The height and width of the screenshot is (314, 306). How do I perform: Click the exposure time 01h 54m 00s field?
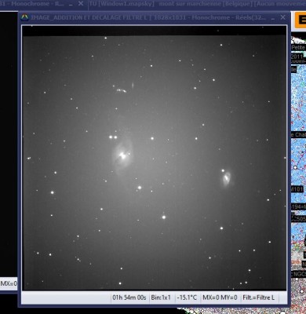[129, 298]
